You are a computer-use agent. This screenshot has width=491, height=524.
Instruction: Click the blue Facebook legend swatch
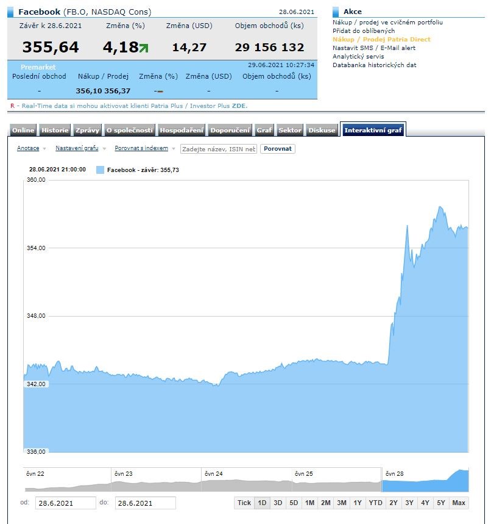(101, 170)
